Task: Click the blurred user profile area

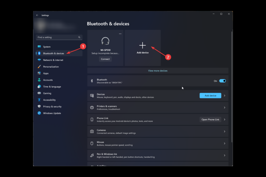Action: (x=56, y=25)
